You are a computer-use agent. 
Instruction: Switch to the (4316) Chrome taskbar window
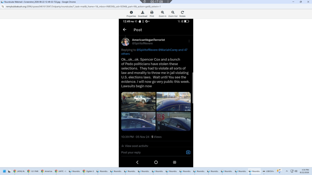pos(19,171)
